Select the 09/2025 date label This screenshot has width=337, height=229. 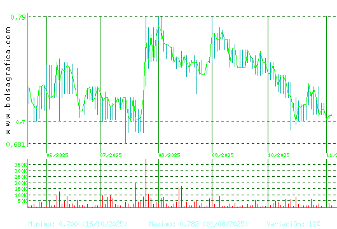(x=223, y=155)
